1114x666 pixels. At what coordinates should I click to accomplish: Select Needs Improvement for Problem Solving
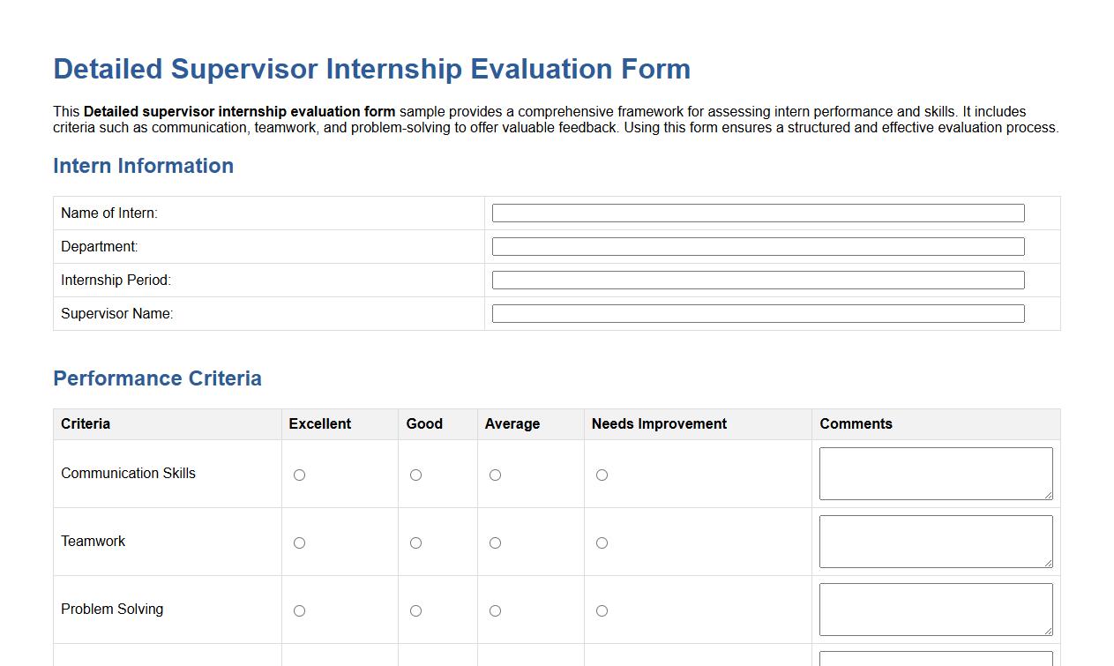602,610
